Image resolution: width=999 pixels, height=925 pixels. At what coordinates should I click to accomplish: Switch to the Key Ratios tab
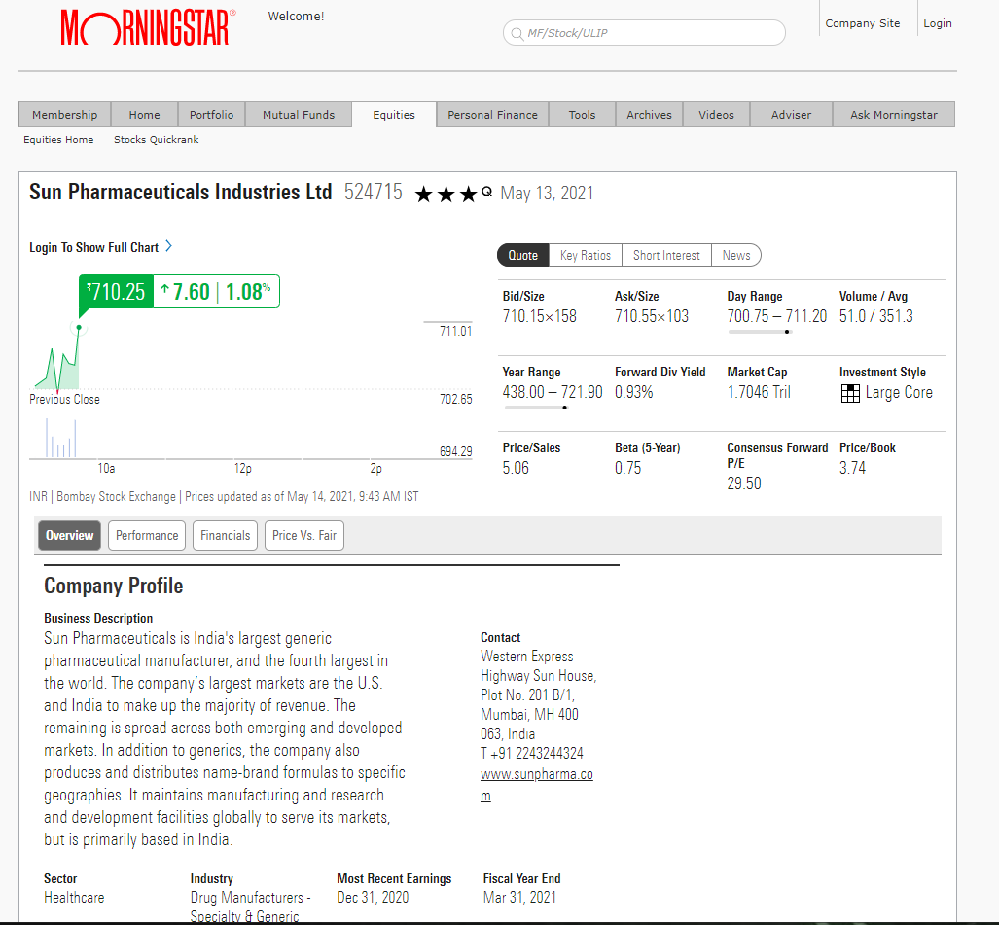tap(586, 256)
